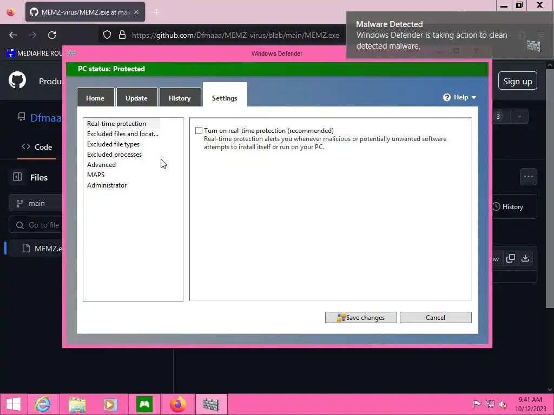554x415 pixels.
Task: Click the muted volume tray icon
Action: 503,404
